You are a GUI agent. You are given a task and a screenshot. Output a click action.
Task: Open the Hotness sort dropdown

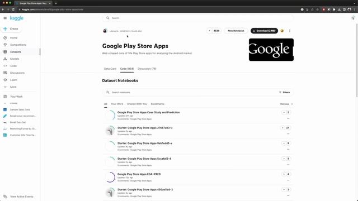tap(286, 104)
